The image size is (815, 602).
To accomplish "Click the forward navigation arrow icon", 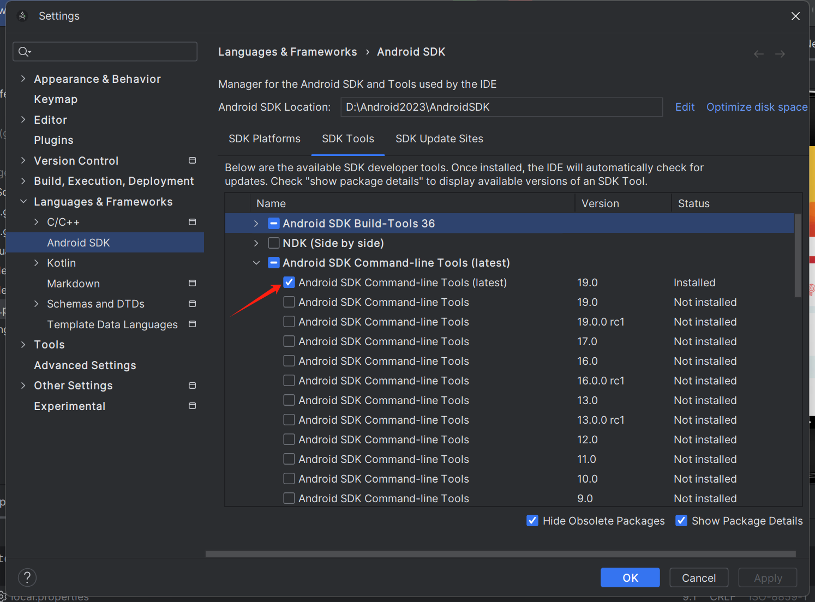I will click(780, 53).
